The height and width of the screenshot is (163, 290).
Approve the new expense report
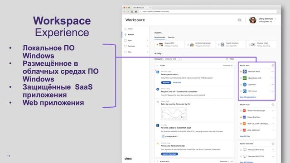pos(166,82)
